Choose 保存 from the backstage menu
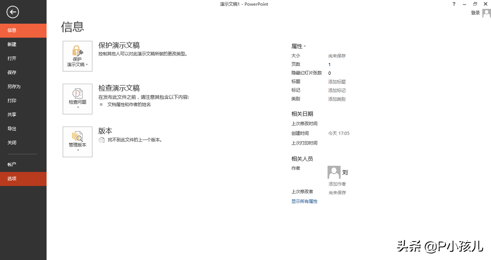 23,73
